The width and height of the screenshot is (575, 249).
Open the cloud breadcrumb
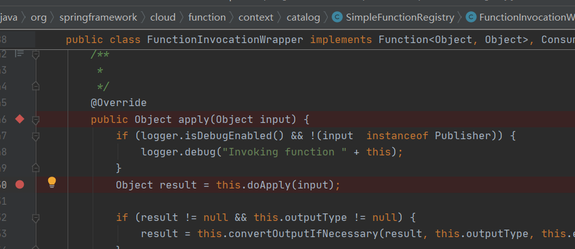click(163, 17)
